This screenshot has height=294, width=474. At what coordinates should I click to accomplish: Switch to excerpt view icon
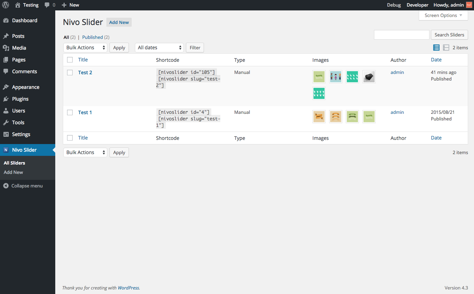pos(446,48)
